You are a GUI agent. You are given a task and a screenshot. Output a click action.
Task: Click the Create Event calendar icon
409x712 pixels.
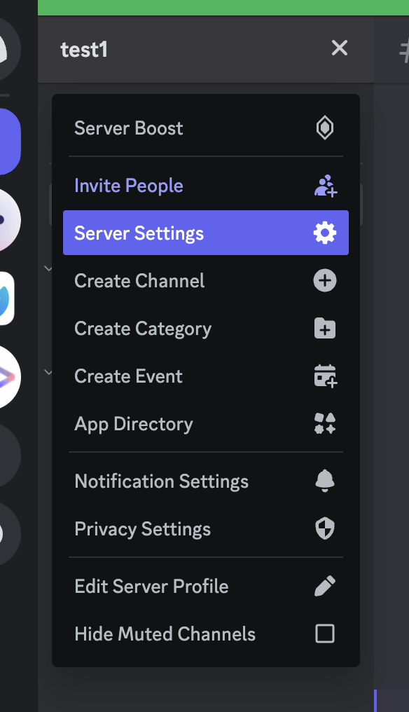(326, 376)
